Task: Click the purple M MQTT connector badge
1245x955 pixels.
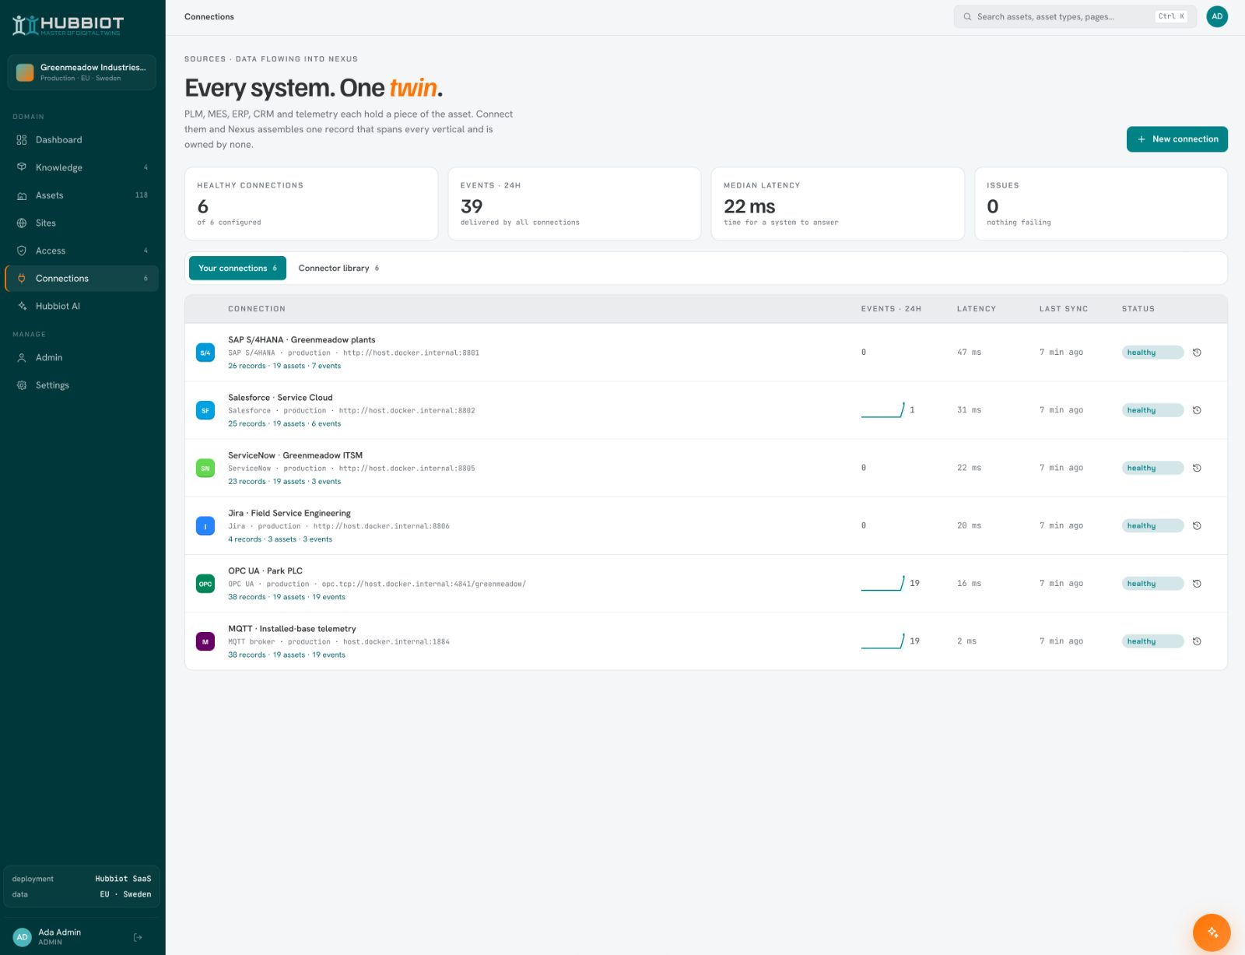Action: tap(205, 641)
